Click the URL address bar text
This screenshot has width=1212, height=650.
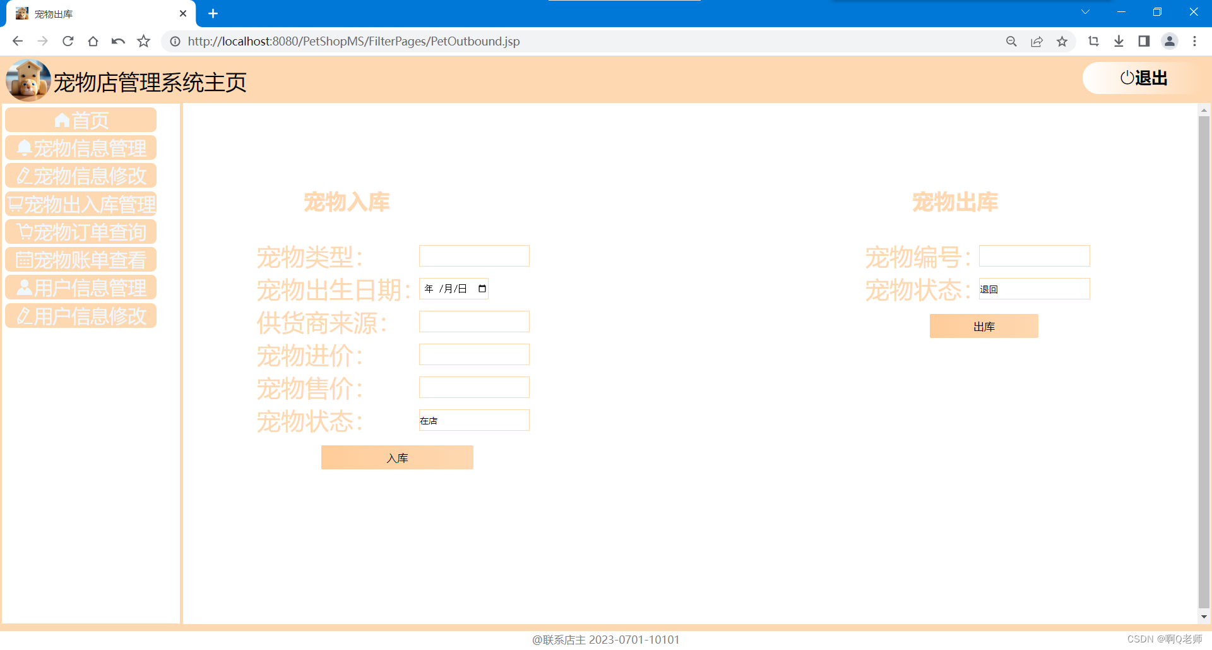[353, 41]
